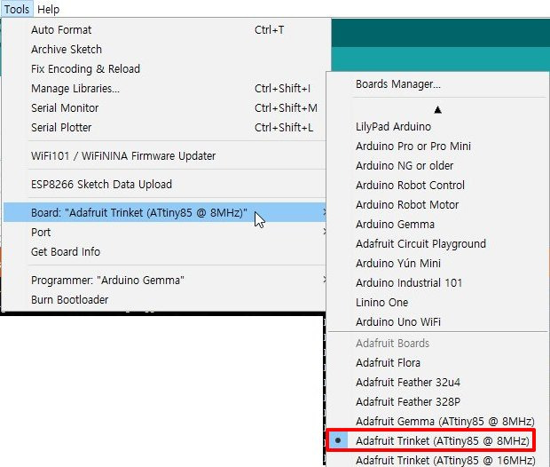Pick the Adafruit Flora board
Image resolution: width=550 pixels, height=467 pixels.
tap(437, 363)
